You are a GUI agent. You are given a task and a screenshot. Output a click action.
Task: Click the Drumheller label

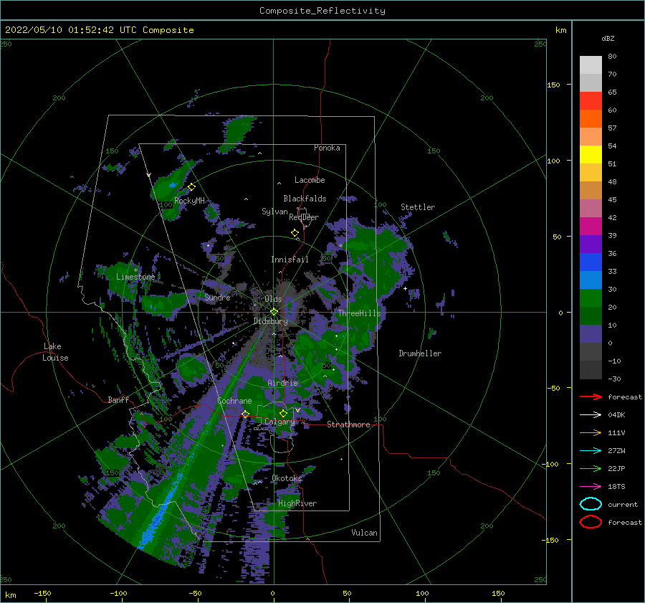(x=420, y=353)
